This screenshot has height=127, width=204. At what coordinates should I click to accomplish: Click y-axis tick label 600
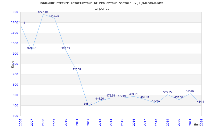point(15,85)
